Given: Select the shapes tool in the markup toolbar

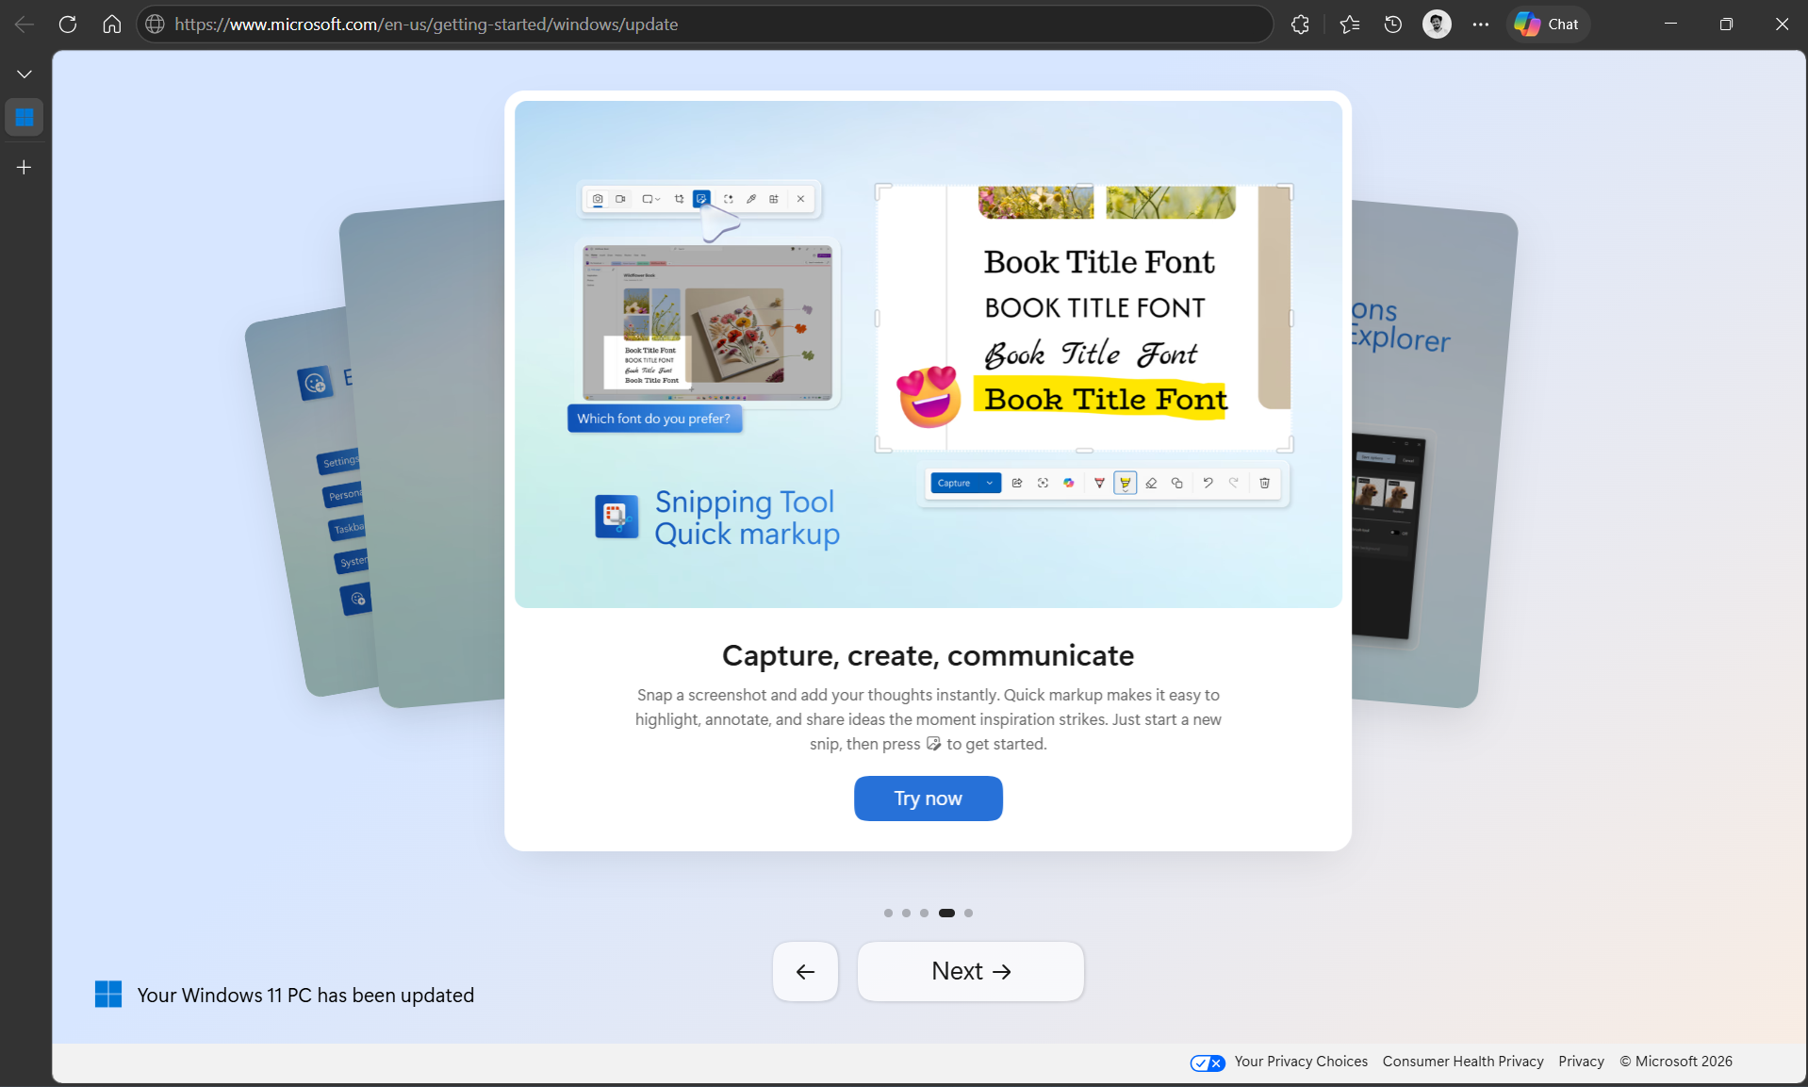Looking at the screenshot, I should [1177, 483].
